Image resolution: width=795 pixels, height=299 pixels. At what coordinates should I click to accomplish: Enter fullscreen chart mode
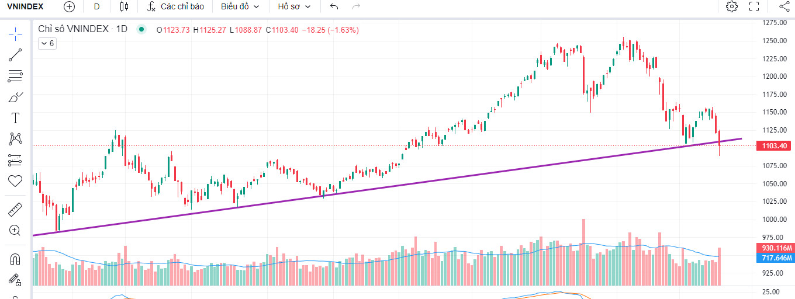pos(754,7)
